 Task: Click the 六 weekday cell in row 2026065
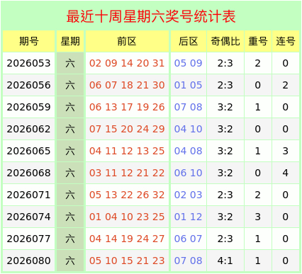(x=70, y=151)
